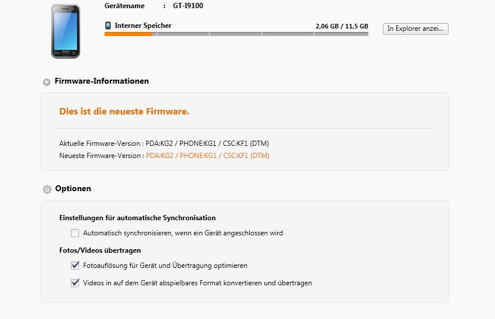Image resolution: width=495 pixels, height=319 pixels.
Task: Click the Videos konvertieren und übertragen option text
Action: tap(198, 283)
